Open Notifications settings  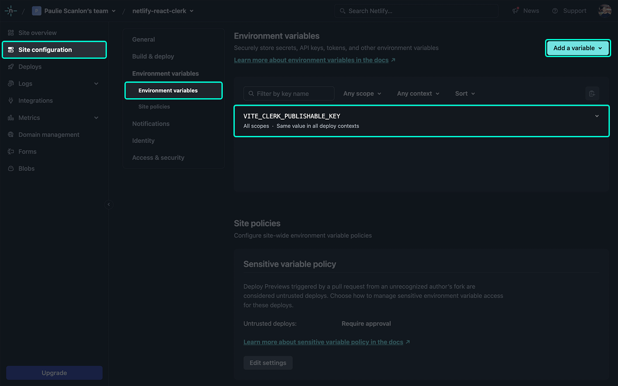(151, 124)
